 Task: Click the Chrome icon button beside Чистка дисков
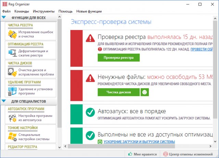coord(144,92)
